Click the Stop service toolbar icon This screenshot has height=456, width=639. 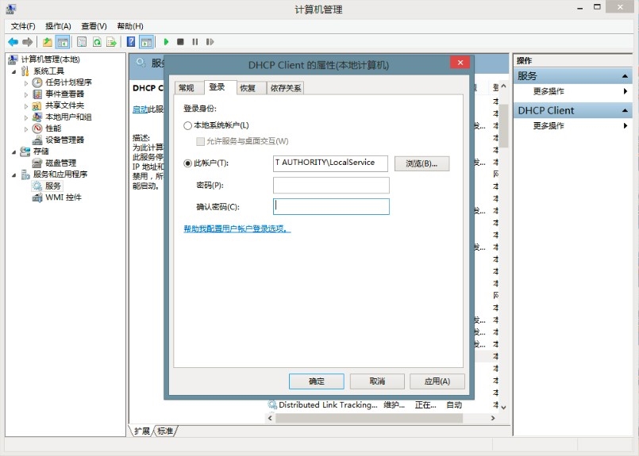(180, 41)
